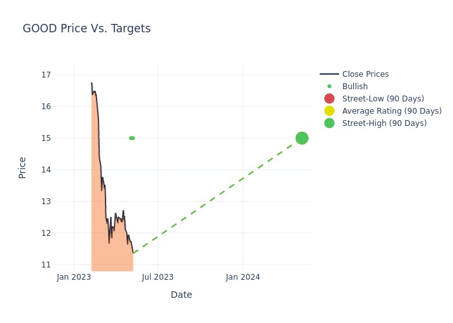Click the small green Bullish legend dot
Viewport: 453px width, 323px height.
(x=329, y=87)
